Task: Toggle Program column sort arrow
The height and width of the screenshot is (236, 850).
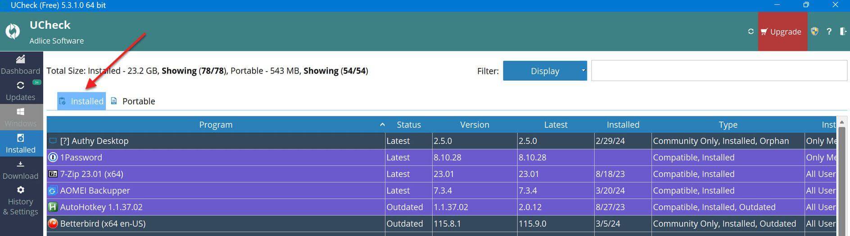Action: pos(382,125)
